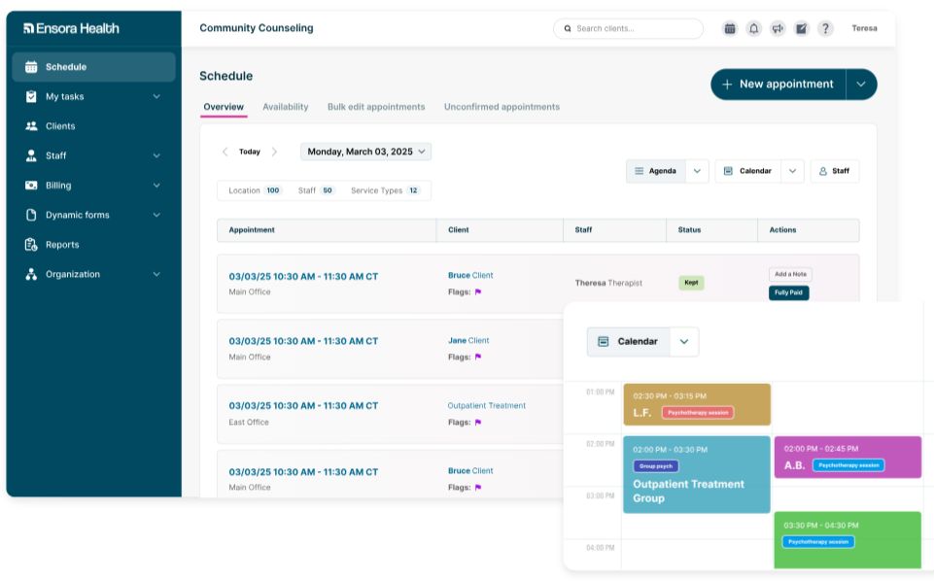Open the New appointment dropdown arrow
Image resolution: width=934 pixels, height=581 pixels.
tap(861, 85)
